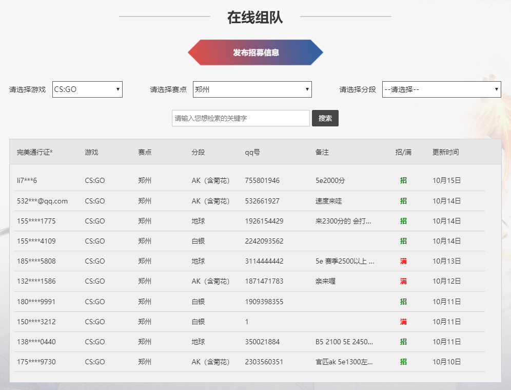Click the dropdown arrow on the game selector
The image size is (511, 390).
pos(118,89)
